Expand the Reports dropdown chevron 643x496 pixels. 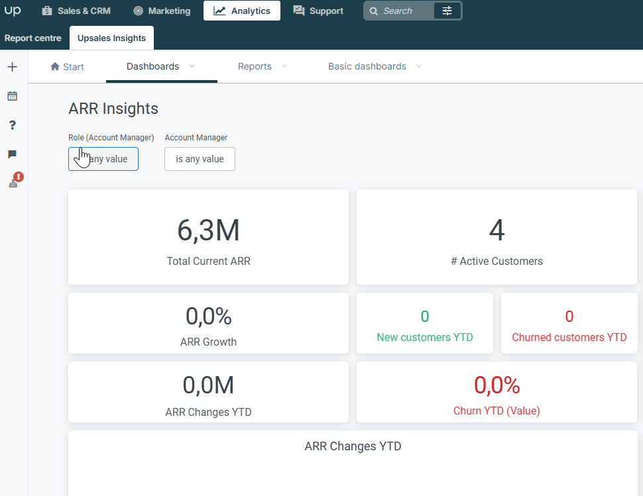tap(284, 66)
